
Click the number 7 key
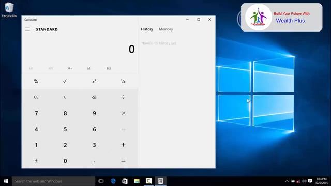pos(36,113)
